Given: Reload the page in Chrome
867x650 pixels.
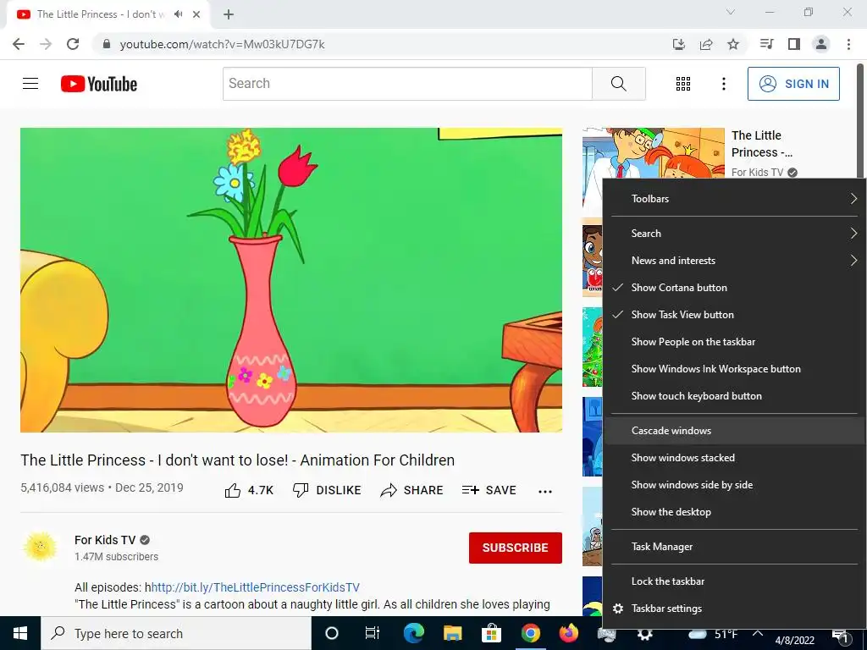Looking at the screenshot, I should click(x=73, y=44).
